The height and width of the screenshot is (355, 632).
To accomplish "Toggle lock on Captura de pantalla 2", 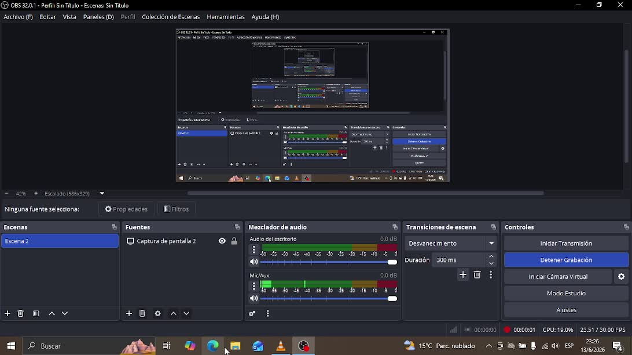I will 234,241.
